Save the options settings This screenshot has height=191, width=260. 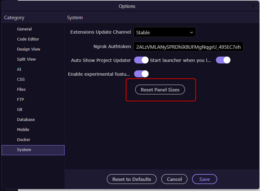coord(205,179)
